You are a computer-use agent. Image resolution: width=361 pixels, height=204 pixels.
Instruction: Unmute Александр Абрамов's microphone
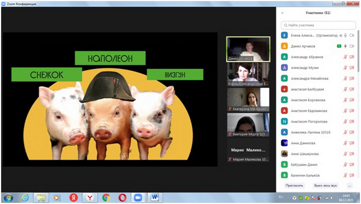[345, 57]
